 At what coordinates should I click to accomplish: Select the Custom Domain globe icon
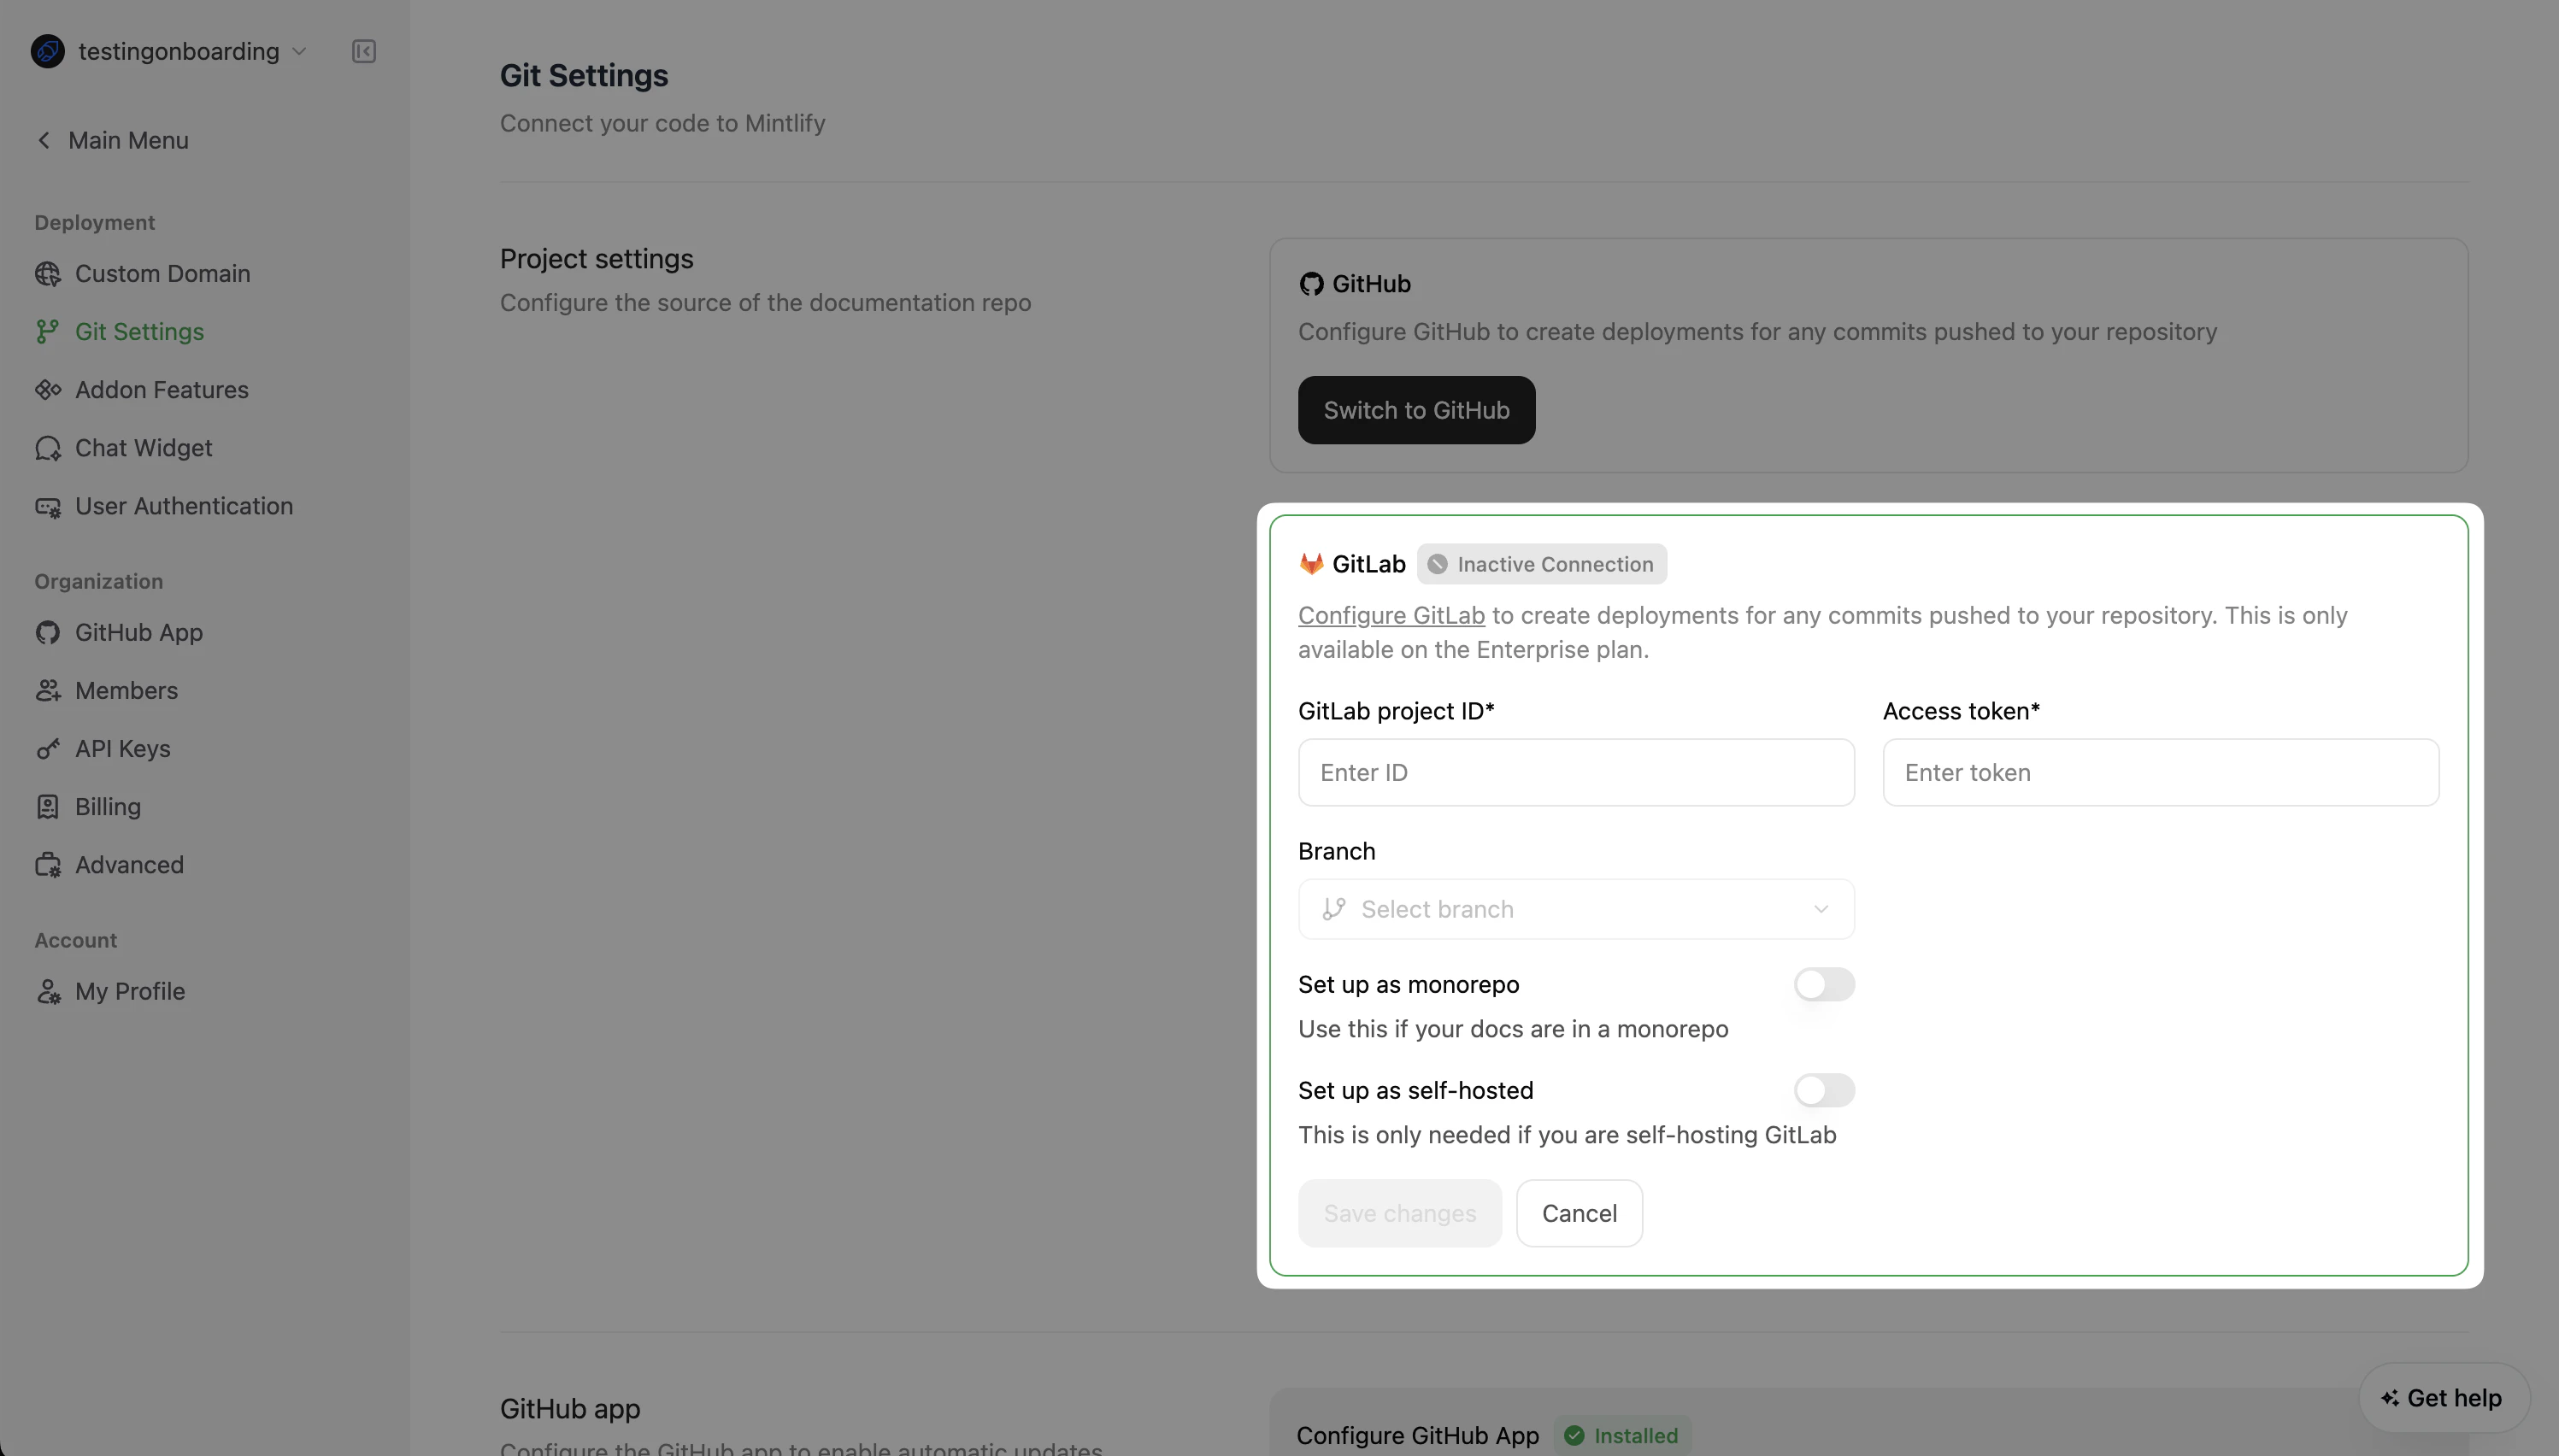tap(47, 273)
